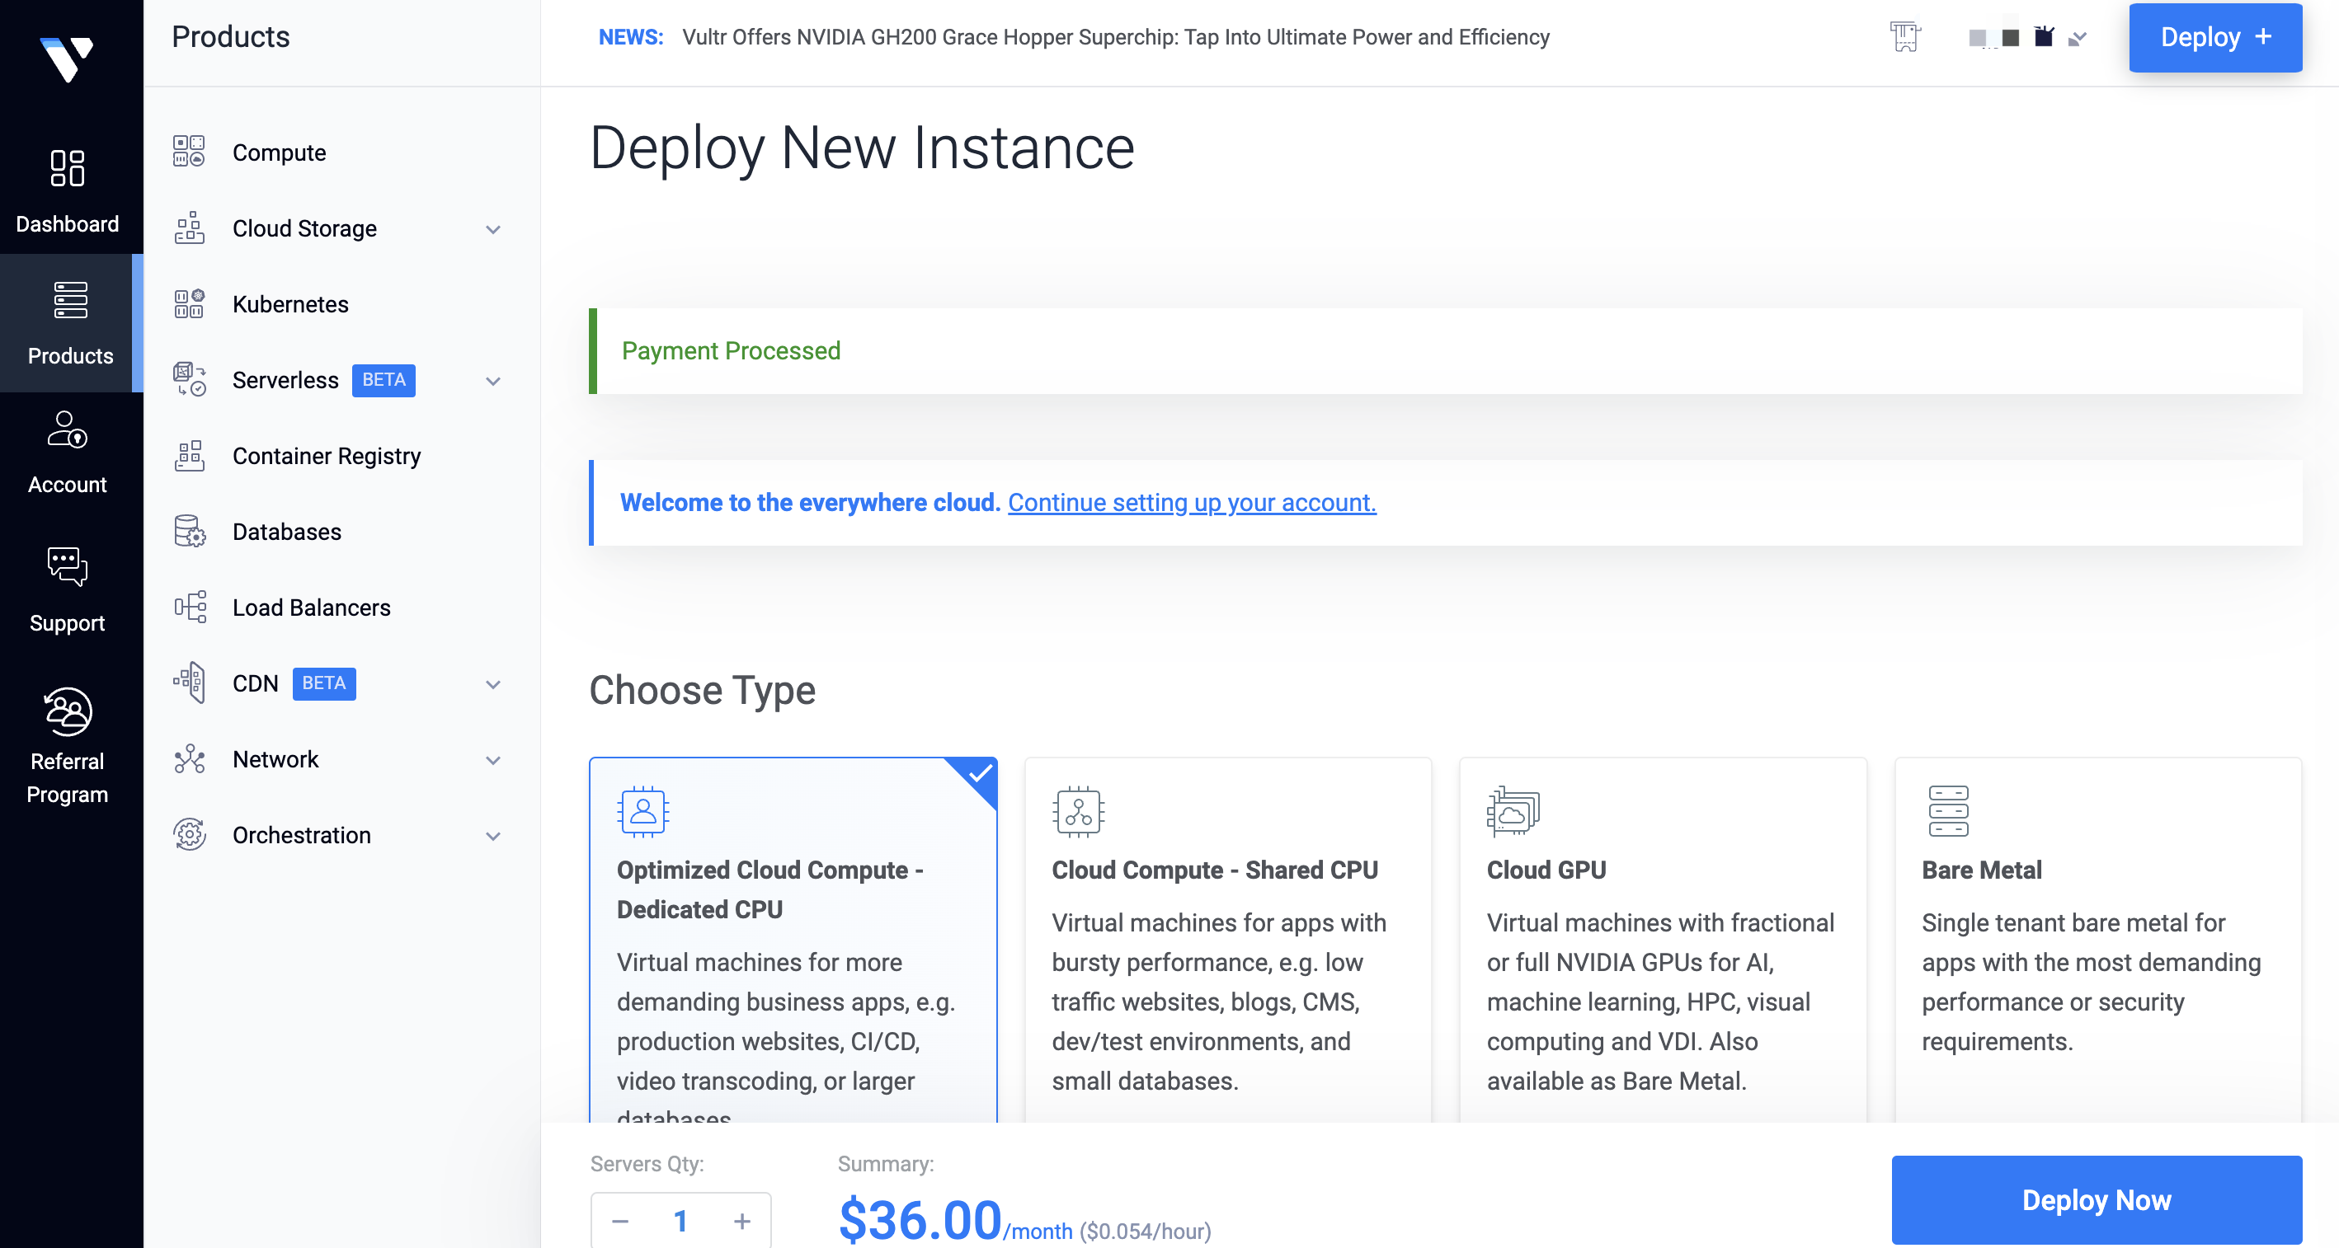The height and width of the screenshot is (1248, 2339).
Task: Expand the CDN submenu chevron
Action: 493,683
